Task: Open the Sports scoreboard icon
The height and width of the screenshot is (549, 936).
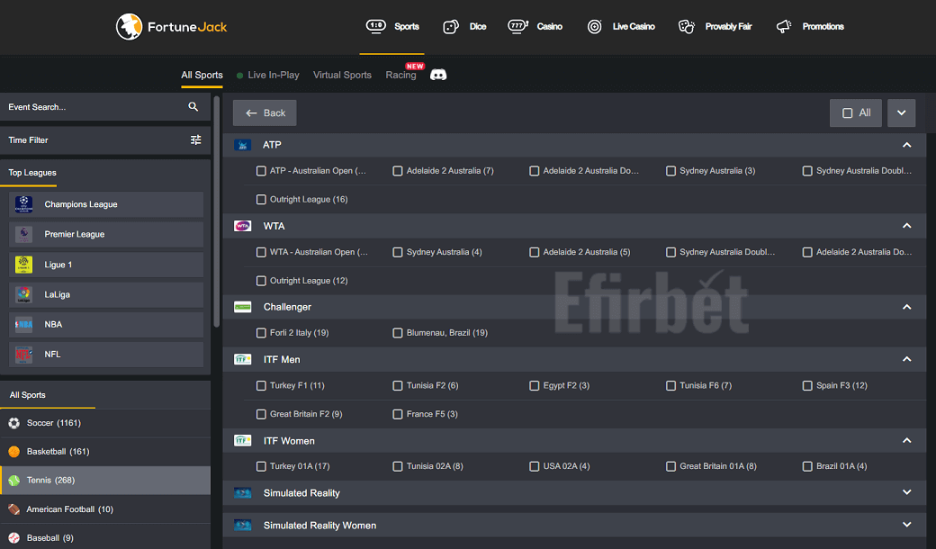Action: 376,26
